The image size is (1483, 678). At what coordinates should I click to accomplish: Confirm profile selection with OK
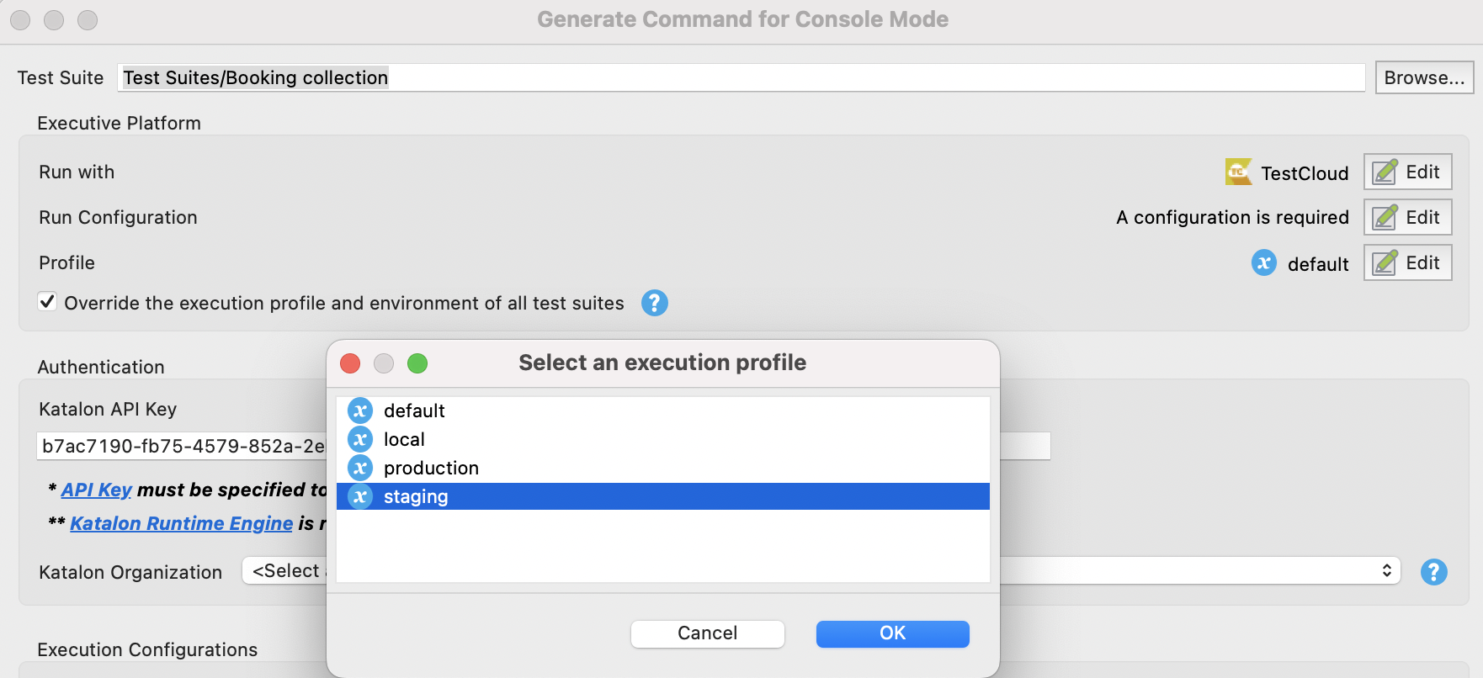pyautogui.click(x=892, y=633)
